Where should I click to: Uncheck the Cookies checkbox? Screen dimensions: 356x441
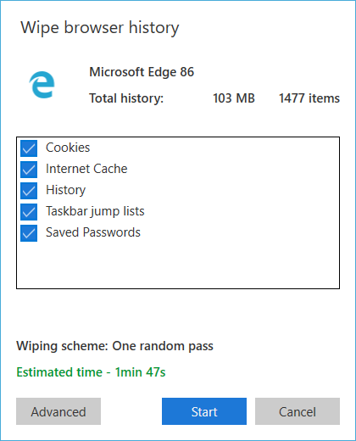[x=29, y=148]
